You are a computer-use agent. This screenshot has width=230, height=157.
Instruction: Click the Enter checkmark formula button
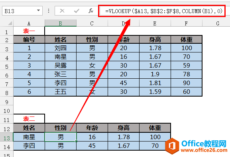tap(77, 11)
